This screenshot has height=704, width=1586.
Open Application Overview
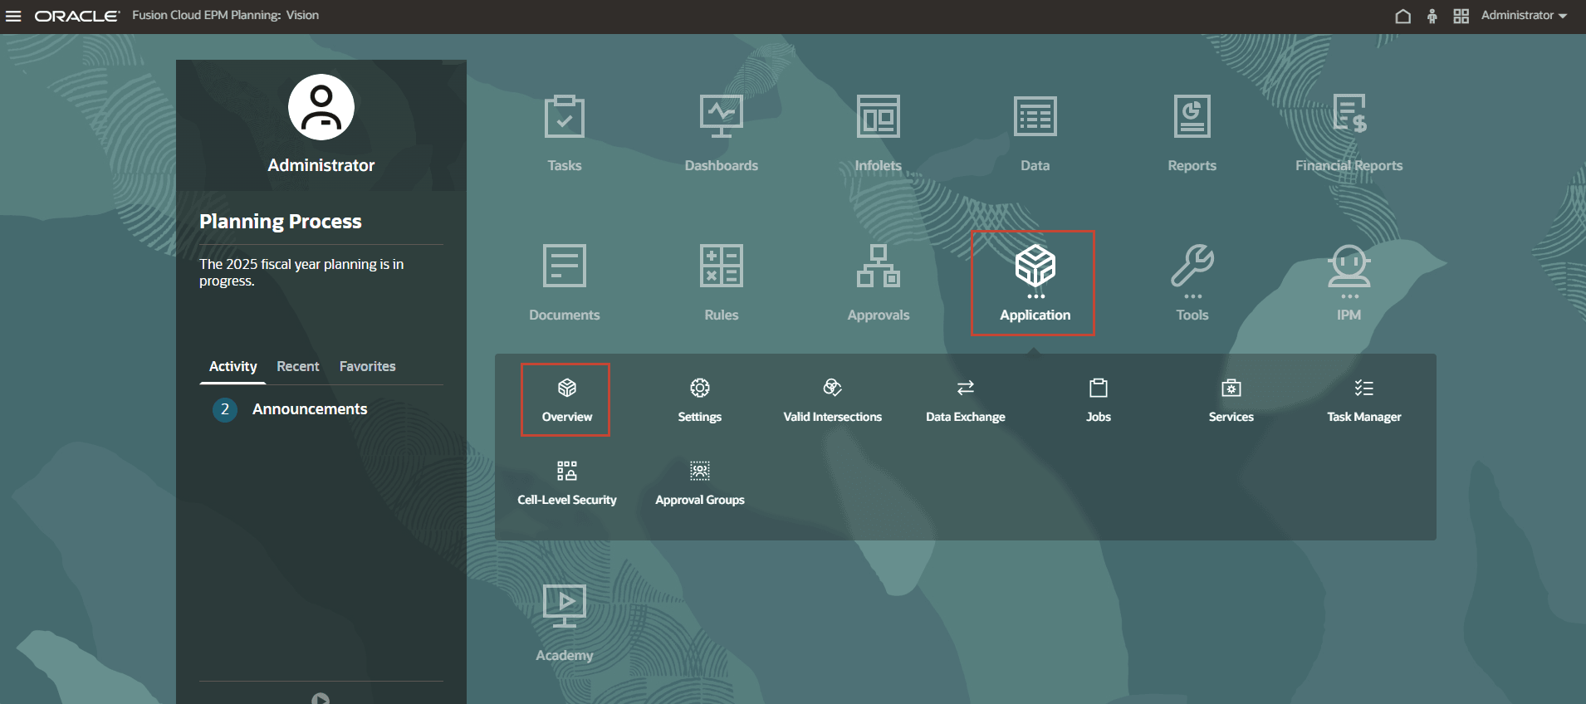click(566, 400)
